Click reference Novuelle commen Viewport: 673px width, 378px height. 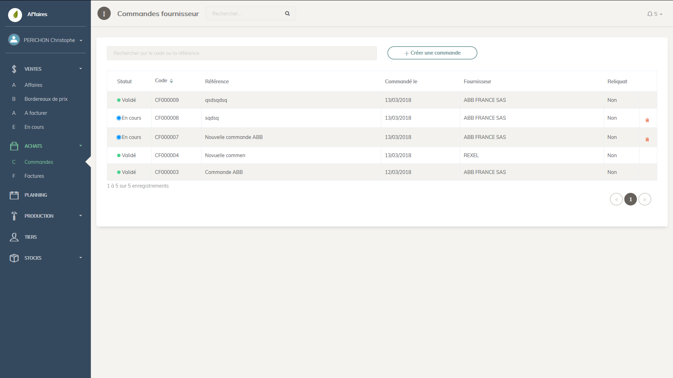[x=225, y=155]
